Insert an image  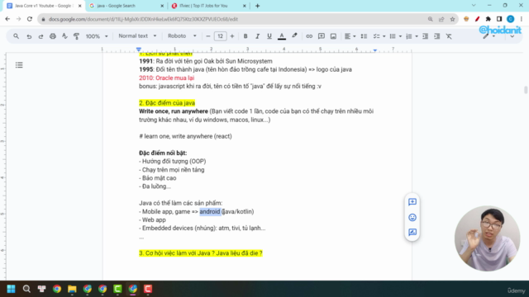pyautogui.click(x=333, y=36)
